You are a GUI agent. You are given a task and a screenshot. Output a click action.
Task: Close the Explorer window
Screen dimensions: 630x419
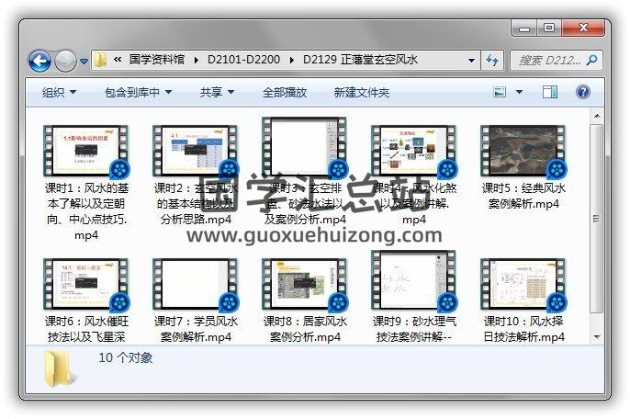point(583,28)
